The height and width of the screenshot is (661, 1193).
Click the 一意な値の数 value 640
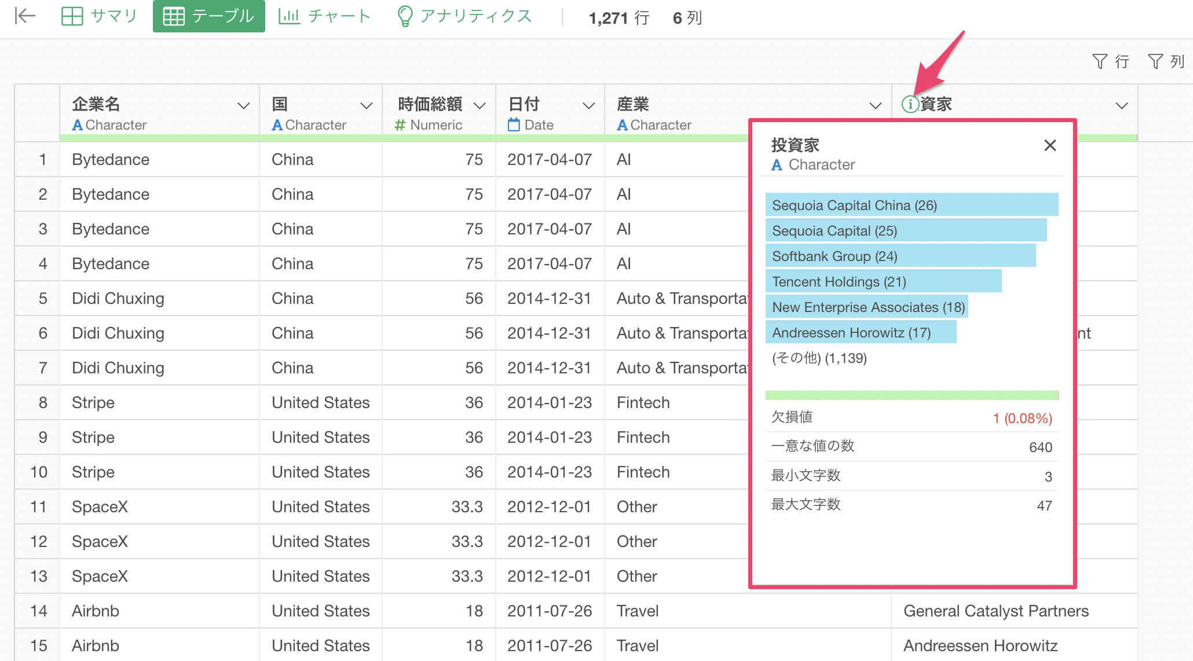[1040, 447]
